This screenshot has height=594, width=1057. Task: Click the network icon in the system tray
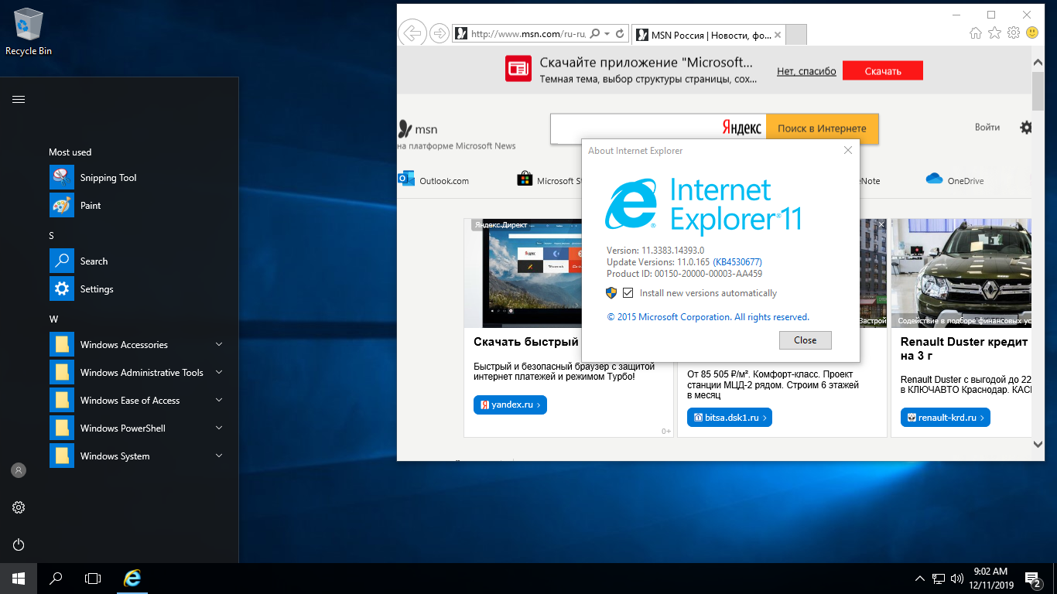point(939,579)
